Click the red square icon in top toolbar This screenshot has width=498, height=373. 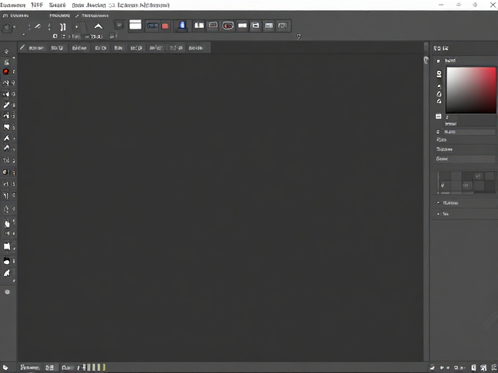[x=165, y=26]
